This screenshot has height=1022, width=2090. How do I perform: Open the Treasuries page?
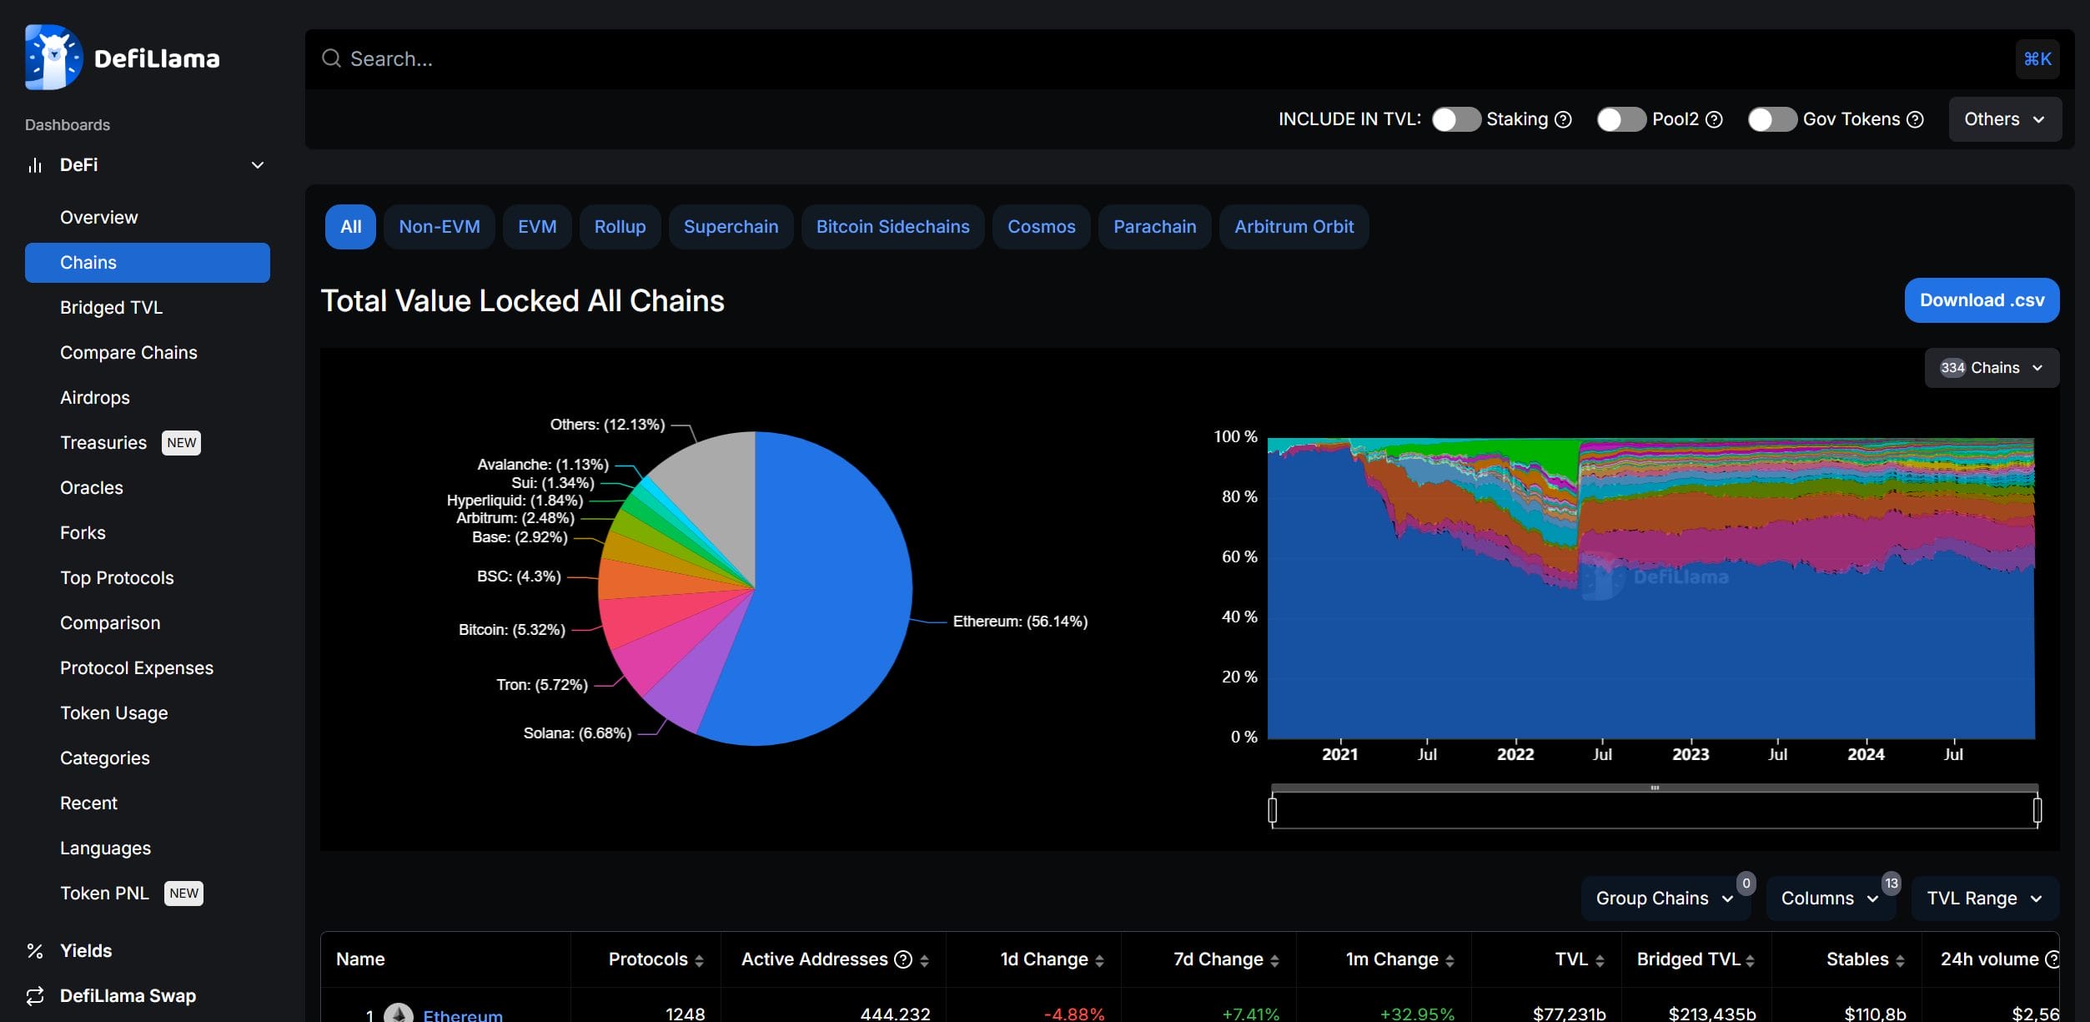pyautogui.click(x=103, y=443)
